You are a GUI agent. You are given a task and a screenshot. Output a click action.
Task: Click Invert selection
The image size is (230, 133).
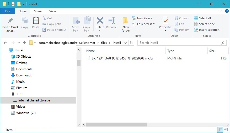[207, 30]
